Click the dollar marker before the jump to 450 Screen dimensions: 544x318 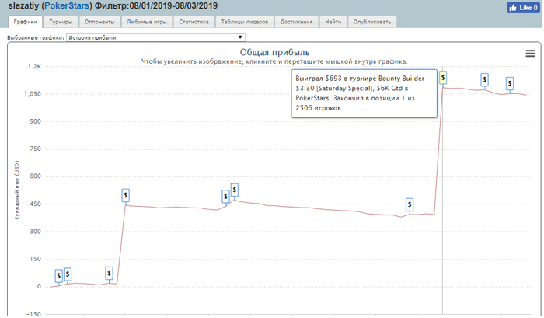click(109, 274)
